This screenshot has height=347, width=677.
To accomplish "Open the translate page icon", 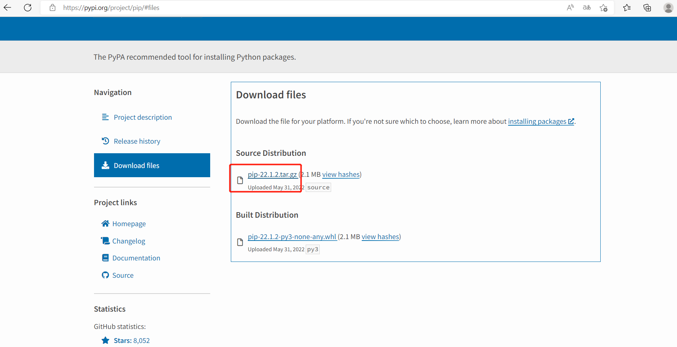I will pyautogui.click(x=587, y=7).
